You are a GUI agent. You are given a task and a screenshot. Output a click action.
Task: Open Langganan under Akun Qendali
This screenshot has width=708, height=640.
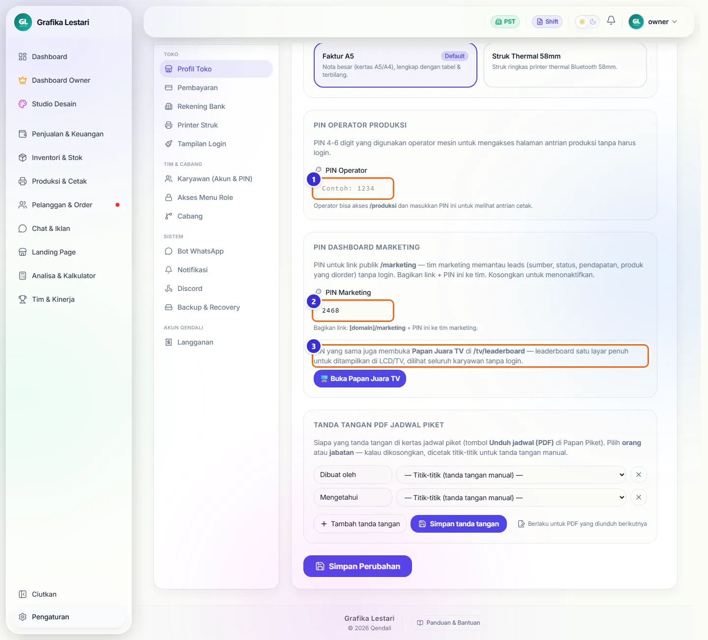[216, 342]
